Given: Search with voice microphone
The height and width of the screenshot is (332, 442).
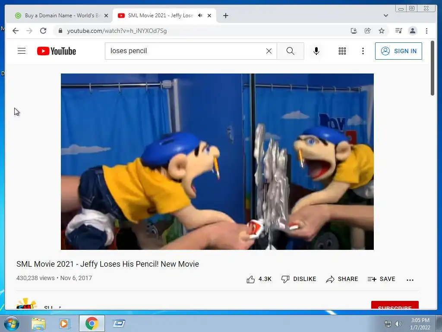Looking at the screenshot, I should coord(316,51).
